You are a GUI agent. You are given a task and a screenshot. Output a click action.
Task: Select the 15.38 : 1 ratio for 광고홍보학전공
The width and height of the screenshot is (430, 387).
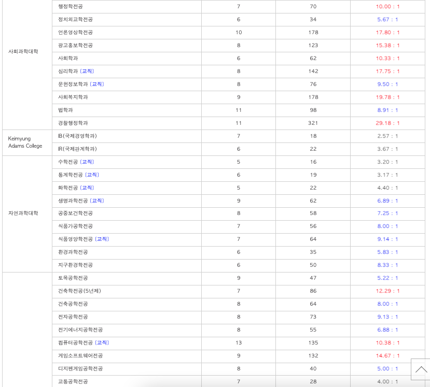tap(387, 45)
